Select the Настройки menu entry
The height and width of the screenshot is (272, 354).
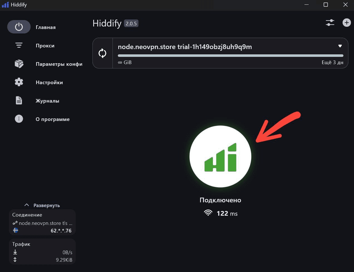click(x=49, y=82)
